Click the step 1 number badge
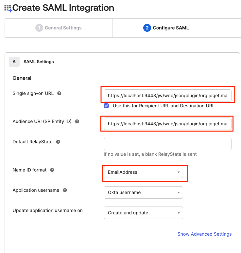Image resolution: width=241 pixels, height=253 pixels. [x=39, y=28]
